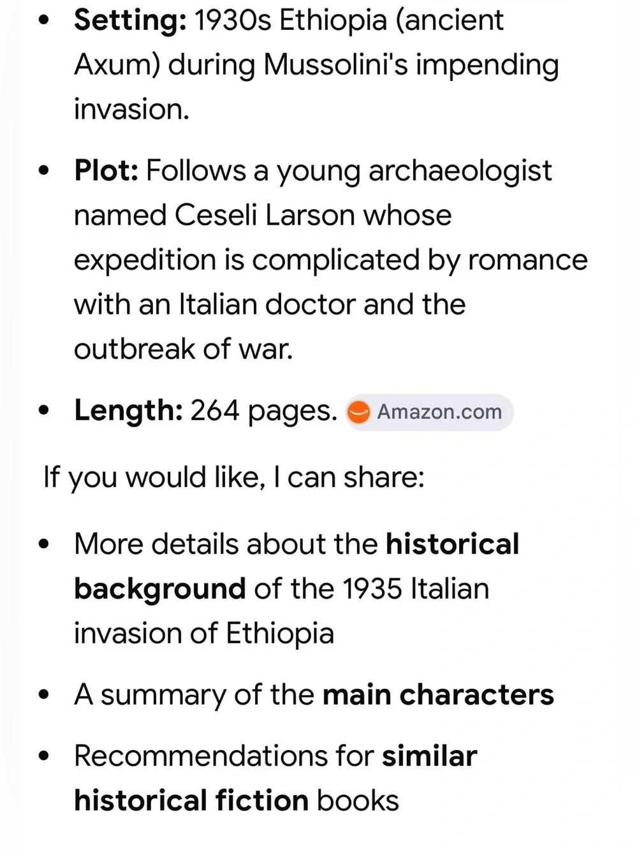Click the "If you would like" sentence

click(233, 478)
